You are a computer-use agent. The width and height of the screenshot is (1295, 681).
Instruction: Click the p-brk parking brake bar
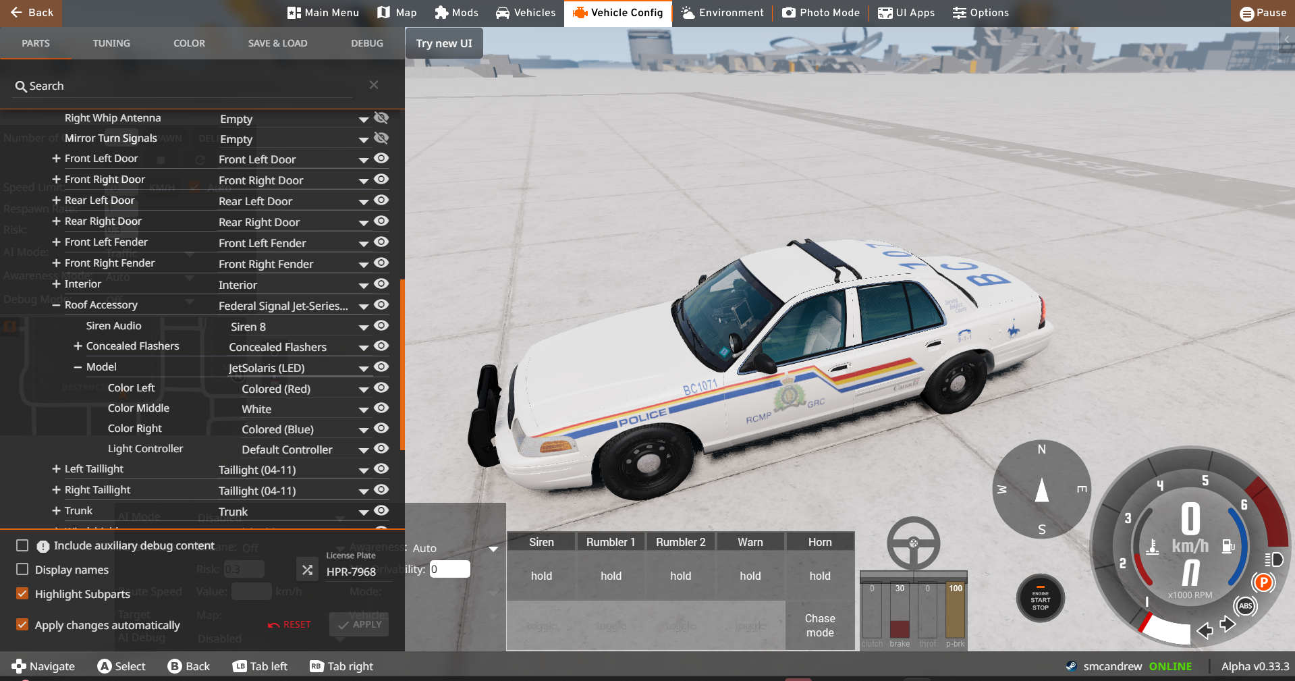(956, 611)
